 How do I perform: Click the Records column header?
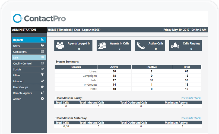click(76, 67)
